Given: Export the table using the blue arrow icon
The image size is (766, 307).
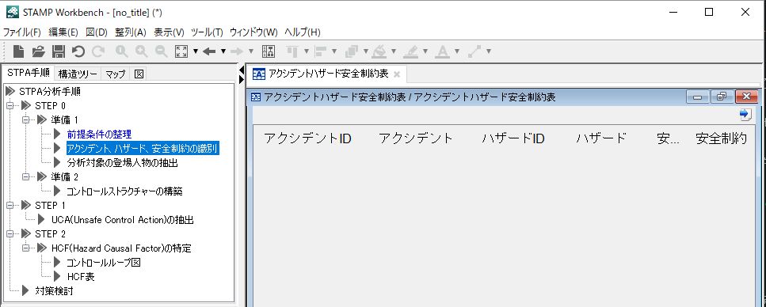Looking at the screenshot, I should [745, 115].
